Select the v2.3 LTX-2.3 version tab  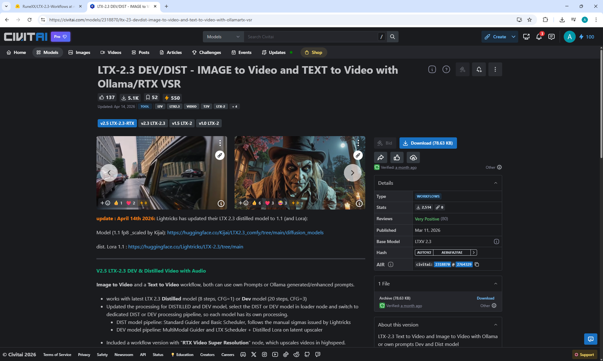pyautogui.click(x=153, y=123)
